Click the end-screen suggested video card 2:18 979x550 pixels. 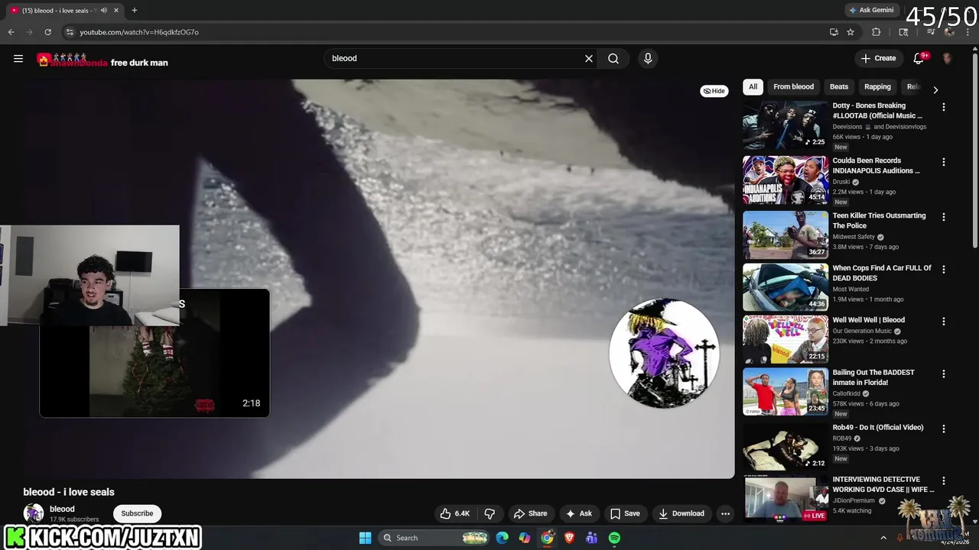click(154, 353)
